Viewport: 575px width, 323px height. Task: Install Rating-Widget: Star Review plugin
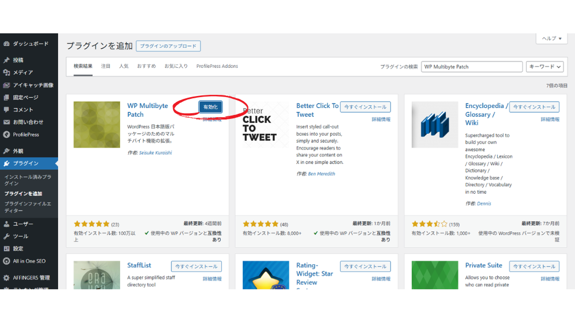pyautogui.click(x=365, y=267)
